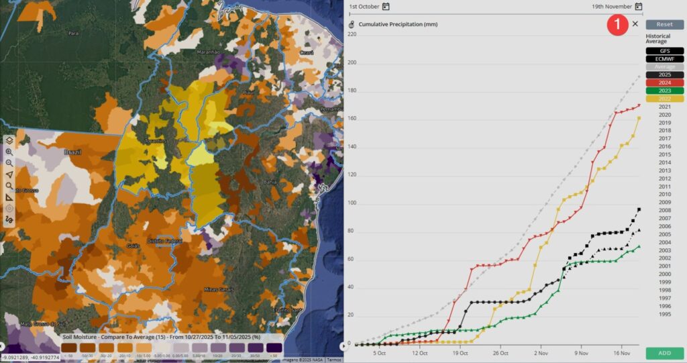Image resolution: width=687 pixels, height=363 pixels.
Task: Open the map search magnifier tool
Action: (x=9, y=186)
